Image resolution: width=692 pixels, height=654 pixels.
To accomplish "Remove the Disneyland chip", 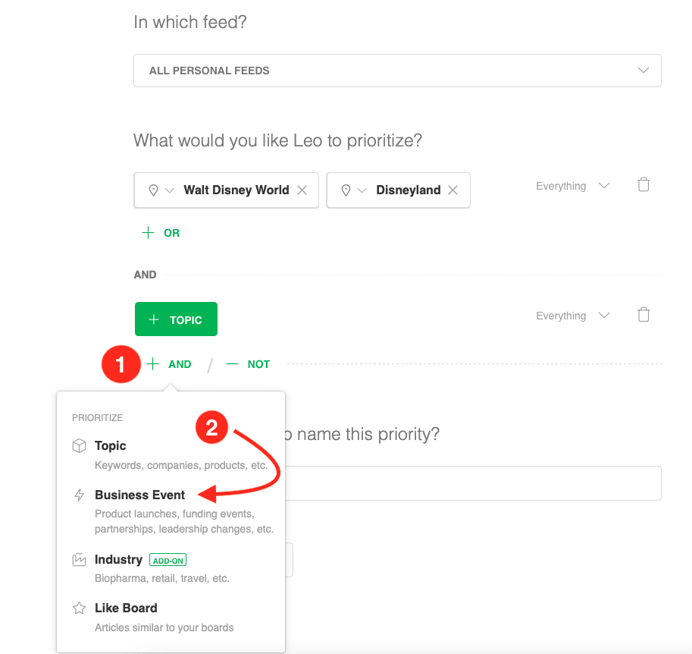I will point(453,190).
